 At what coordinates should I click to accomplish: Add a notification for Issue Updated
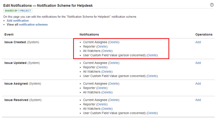pyautogui.click(x=198, y=63)
